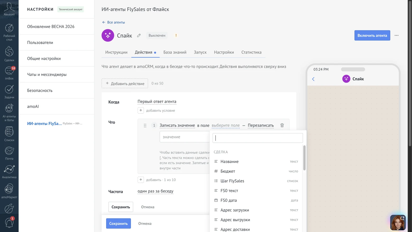Click the blue Сохранить button
Image resolution: width=412 pixels, height=232 pixels.
(x=118, y=223)
